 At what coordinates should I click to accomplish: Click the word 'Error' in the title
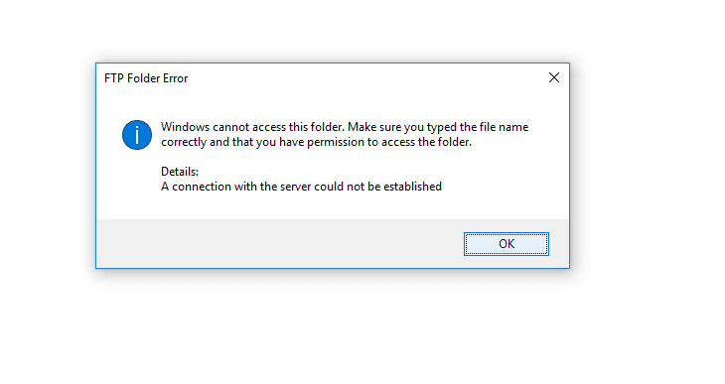click(175, 78)
